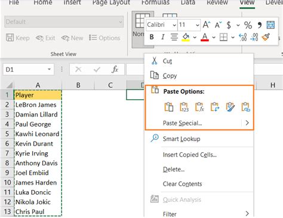Click the Insert Function fx button
Image resolution: width=283 pixels, height=218 pixels.
click(115, 69)
